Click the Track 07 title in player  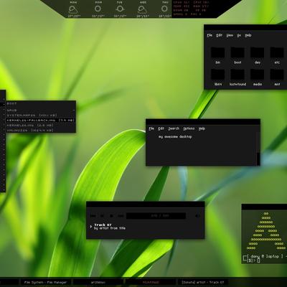pos(103,225)
